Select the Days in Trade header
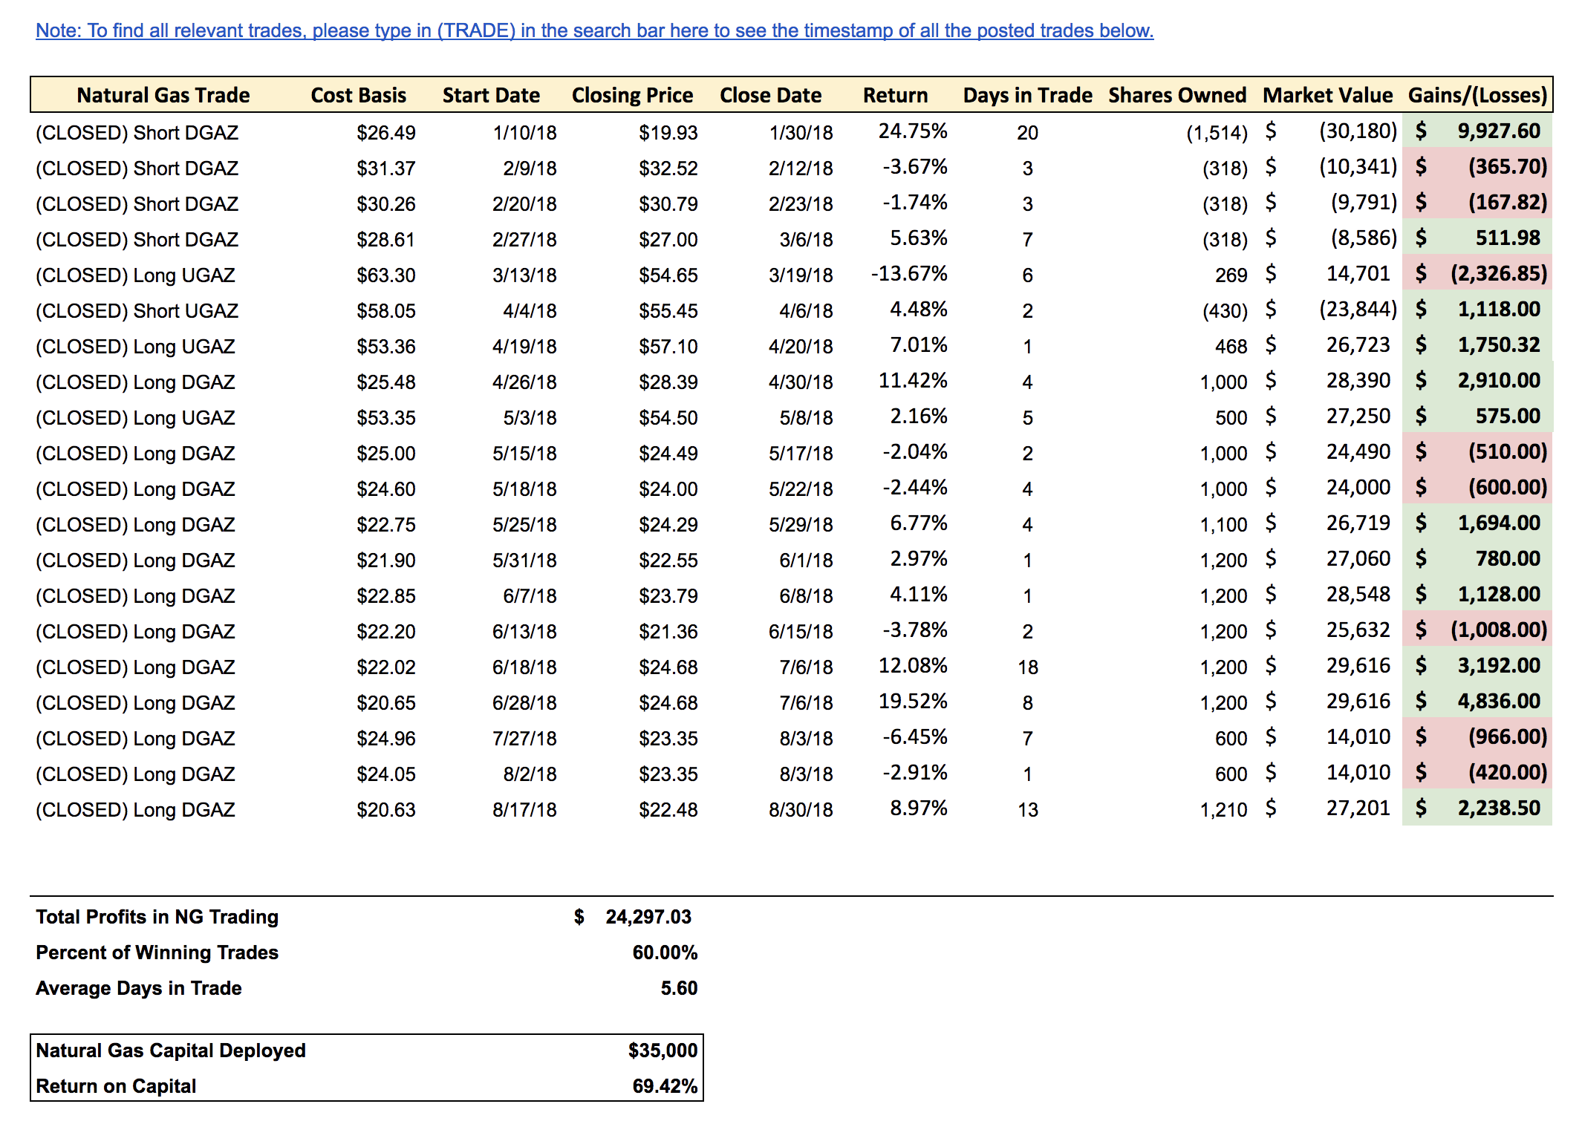The height and width of the screenshot is (1124, 1582). [x=1028, y=95]
